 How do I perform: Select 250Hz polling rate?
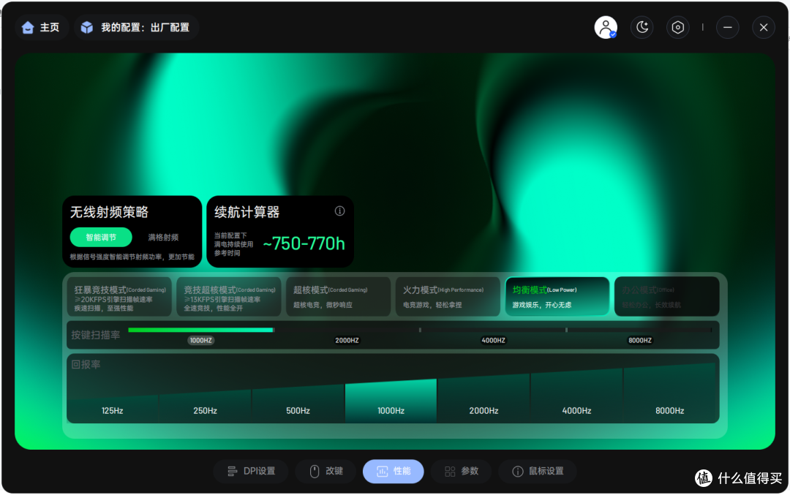[x=205, y=406]
